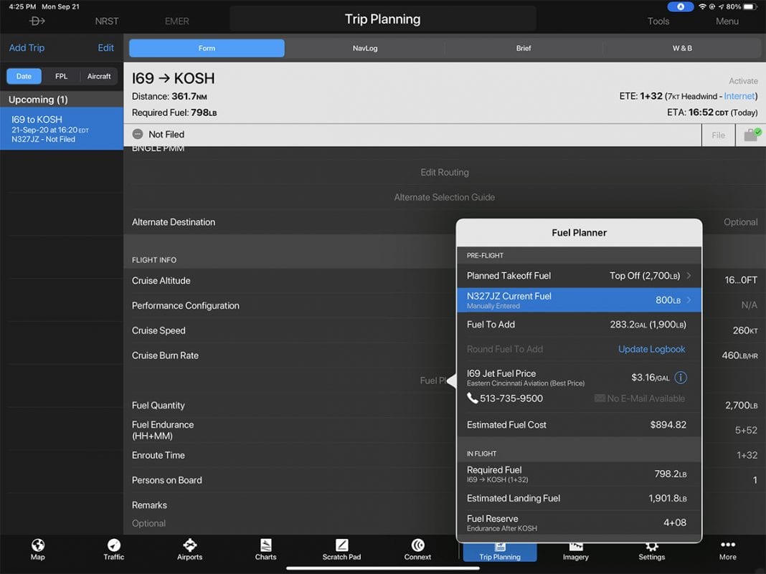Open the Map page
Image resolution: width=766 pixels, height=574 pixels.
37,550
